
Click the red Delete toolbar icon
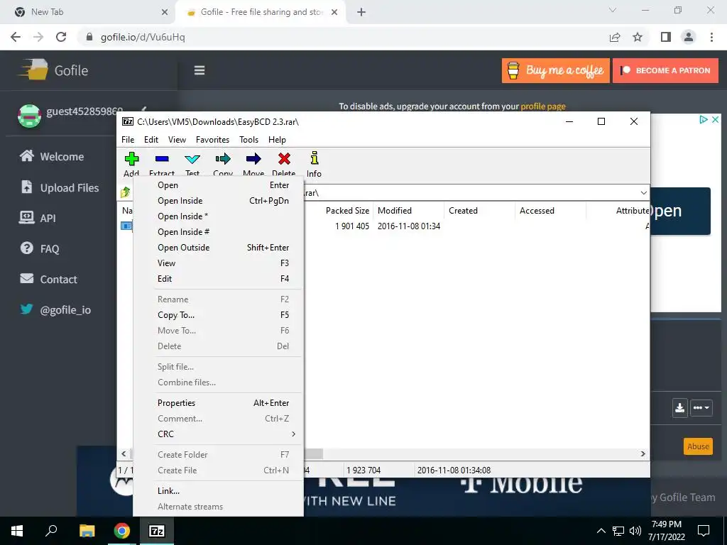pos(284,159)
